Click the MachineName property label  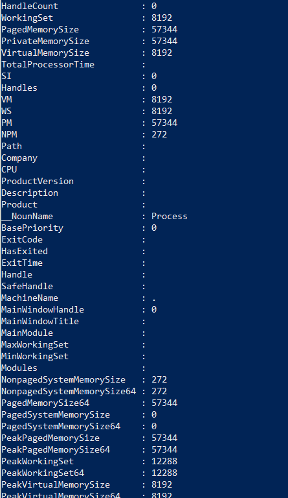[30, 298]
